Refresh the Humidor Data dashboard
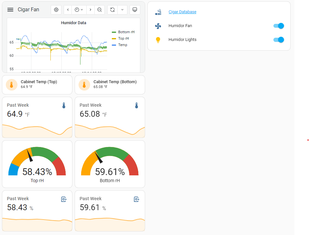 coord(112,10)
